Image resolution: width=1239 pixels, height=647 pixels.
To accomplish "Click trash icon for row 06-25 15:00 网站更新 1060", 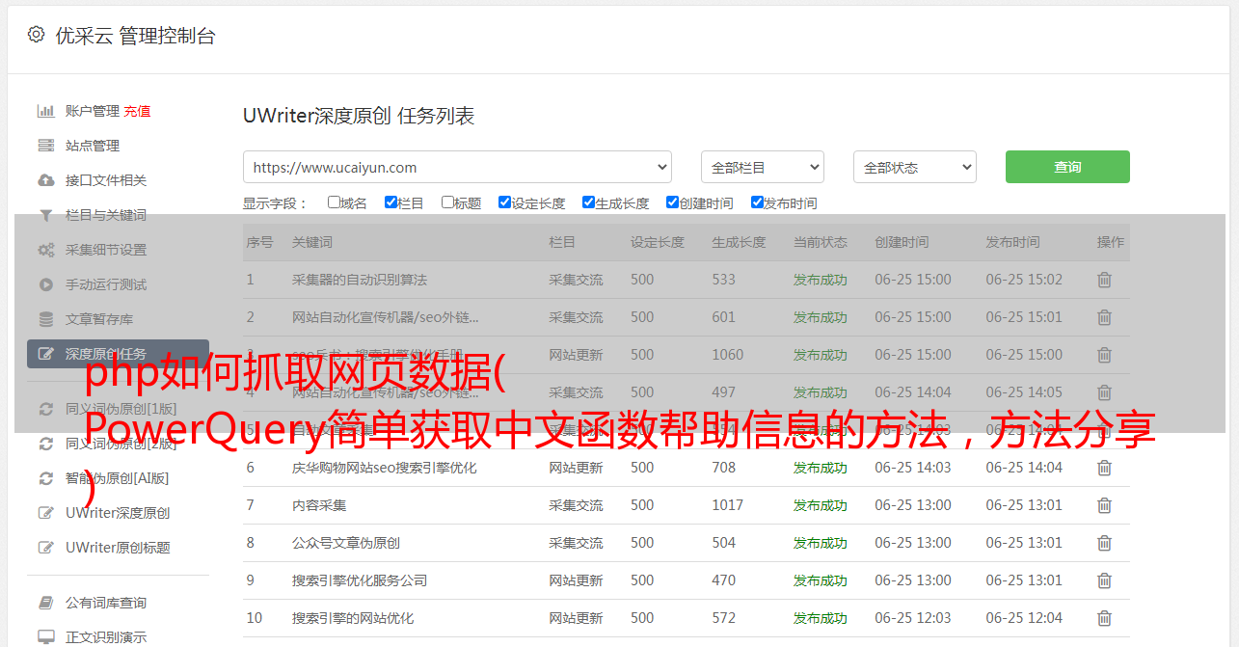I will pos(1105,355).
